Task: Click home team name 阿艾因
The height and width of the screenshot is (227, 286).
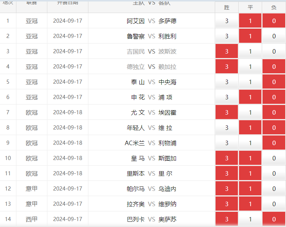Action: tap(136, 21)
